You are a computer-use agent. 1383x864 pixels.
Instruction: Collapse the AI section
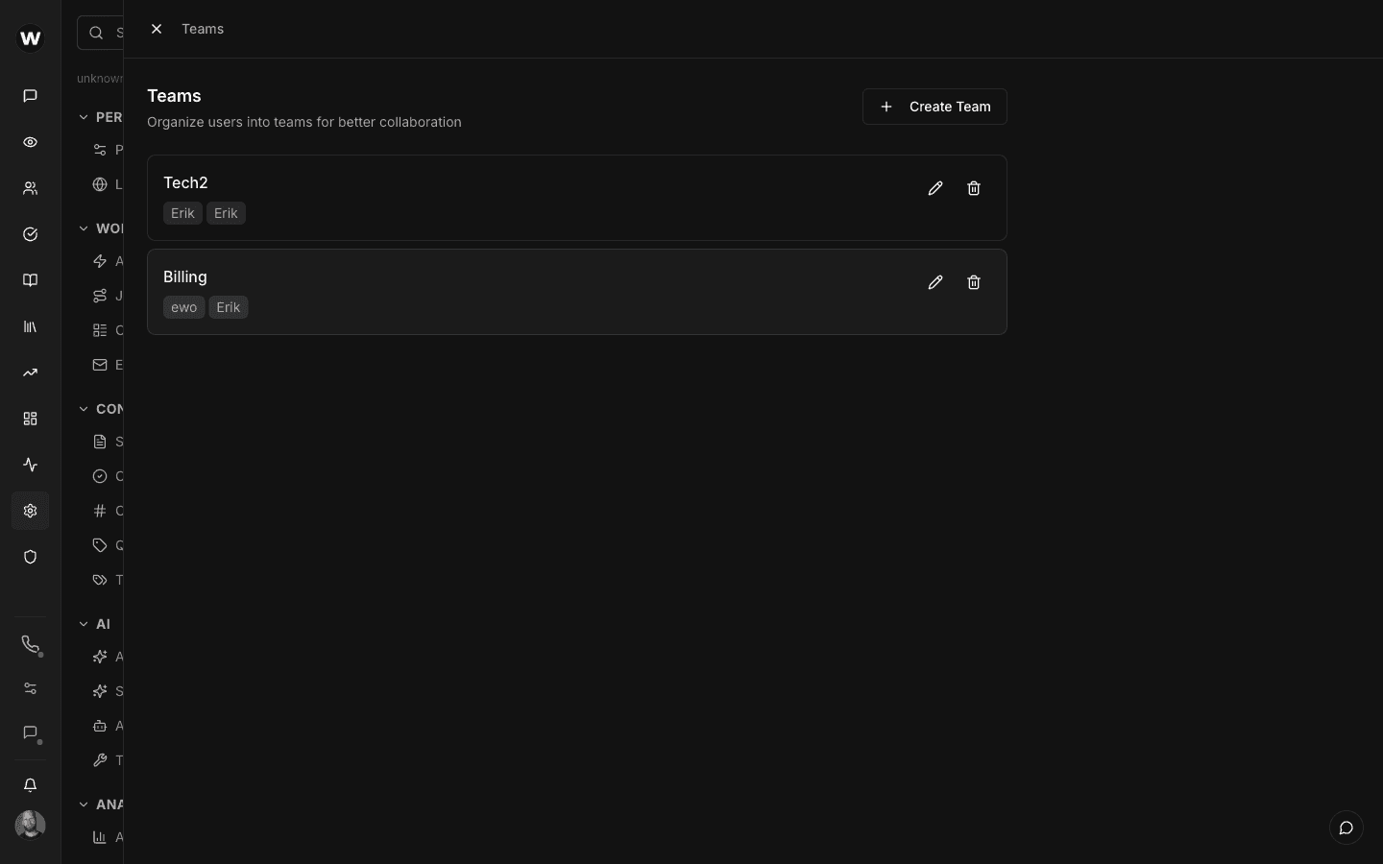click(84, 624)
